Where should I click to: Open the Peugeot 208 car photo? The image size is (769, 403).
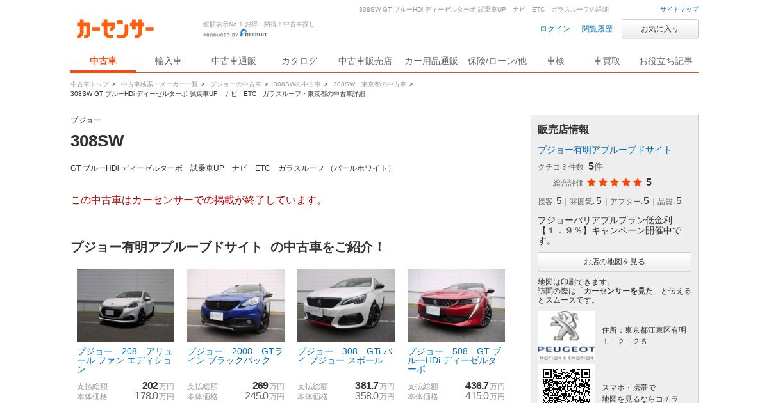(126, 306)
